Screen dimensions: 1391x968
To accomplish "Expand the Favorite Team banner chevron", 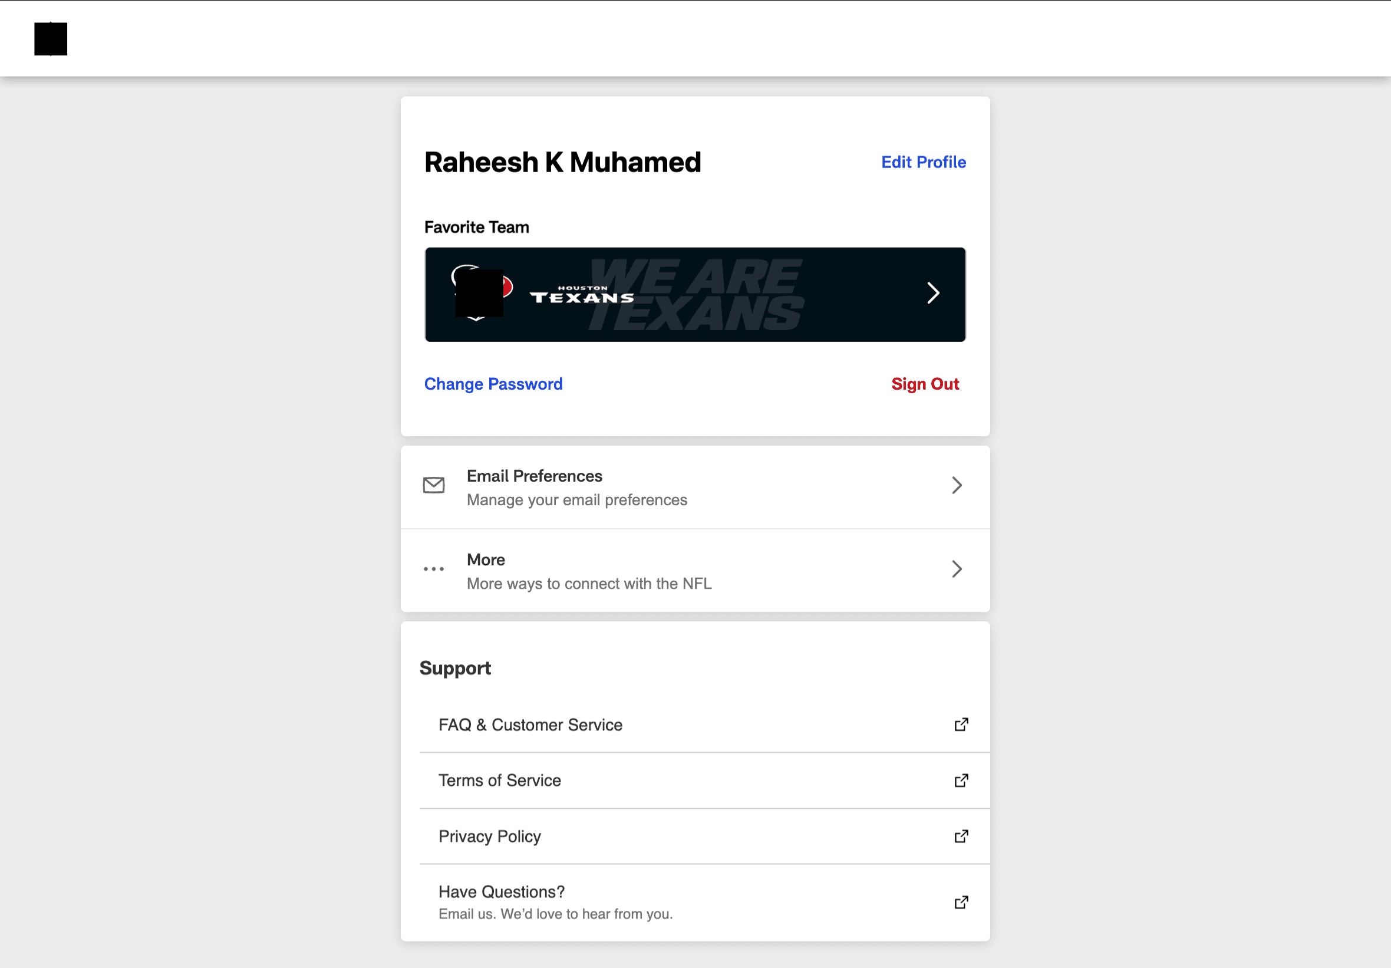I will 932,294.
